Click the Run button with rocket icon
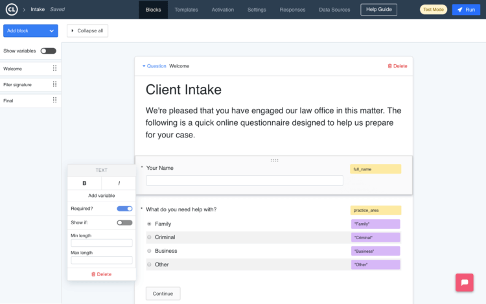 467,10
